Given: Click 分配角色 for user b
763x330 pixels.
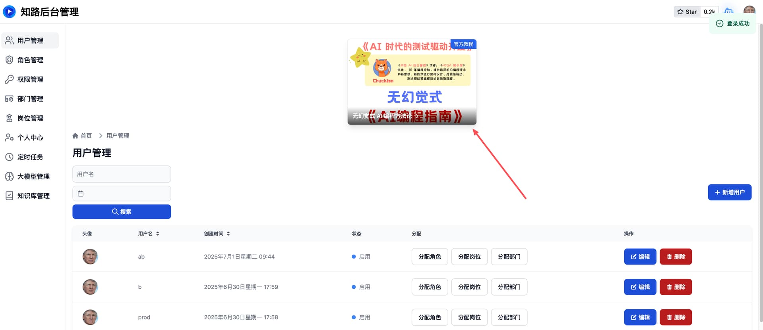Looking at the screenshot, I should point(430,287).
